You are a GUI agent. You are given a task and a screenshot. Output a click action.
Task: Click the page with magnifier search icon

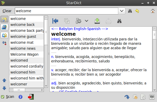click(143, 97)
